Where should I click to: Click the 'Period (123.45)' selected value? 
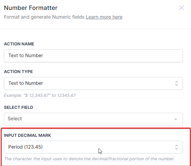tap(25, 147)
